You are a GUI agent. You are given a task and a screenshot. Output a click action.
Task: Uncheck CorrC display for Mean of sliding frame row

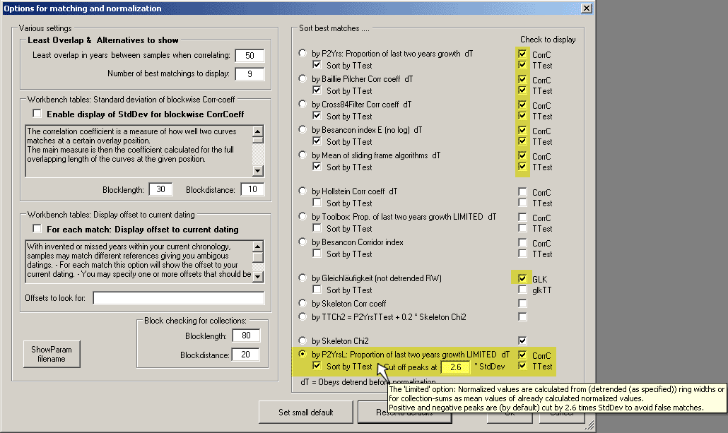[523, 156]
